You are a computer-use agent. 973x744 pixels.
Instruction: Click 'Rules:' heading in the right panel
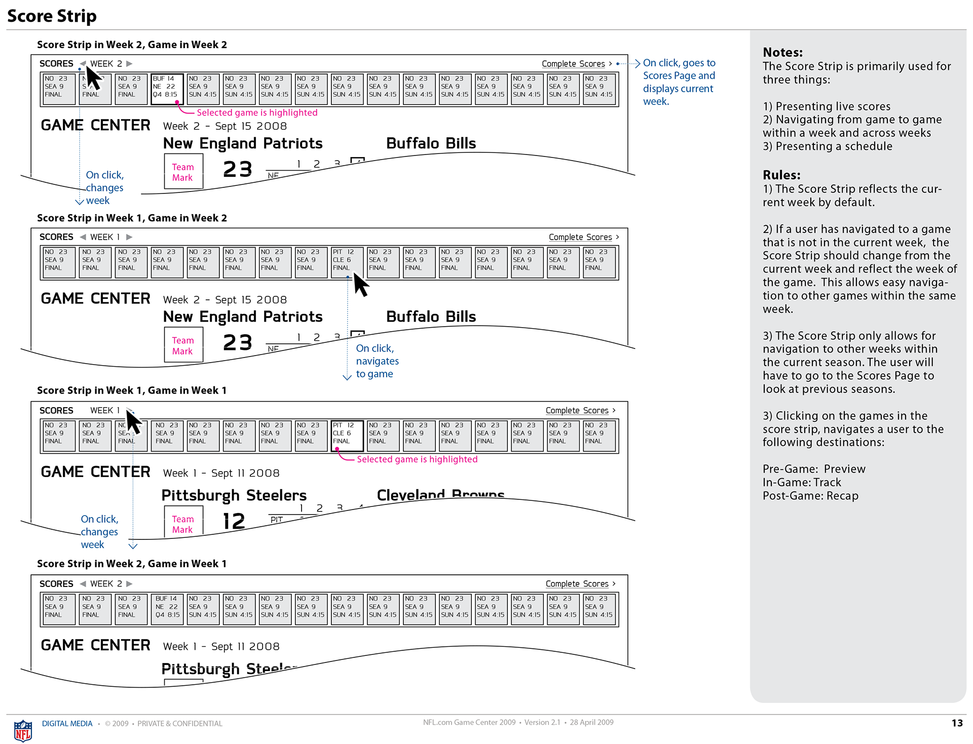[782, 175]
